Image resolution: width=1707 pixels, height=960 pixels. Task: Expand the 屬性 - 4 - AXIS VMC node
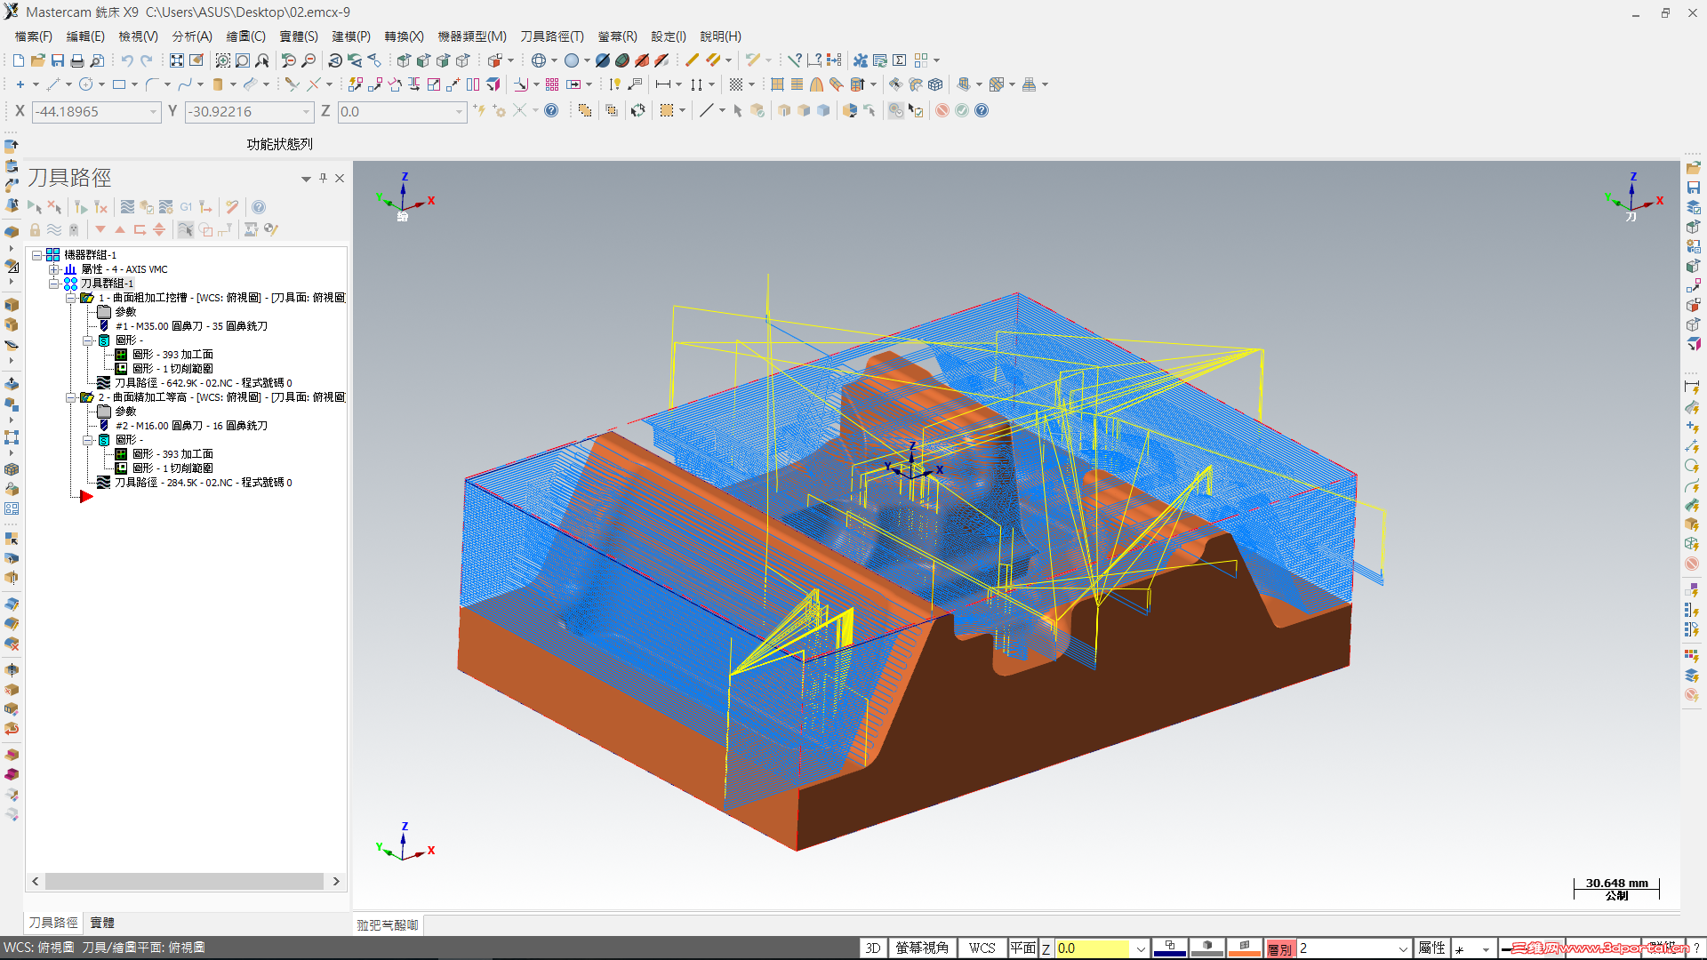(54, 269)
